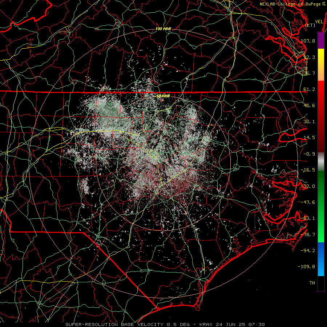Screen dimensions: 327x327
Task: Click the TH legend label
Action: (312, 283)
